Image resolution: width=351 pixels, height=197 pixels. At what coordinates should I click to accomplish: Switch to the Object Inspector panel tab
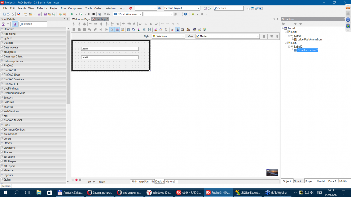coord(287,181)
